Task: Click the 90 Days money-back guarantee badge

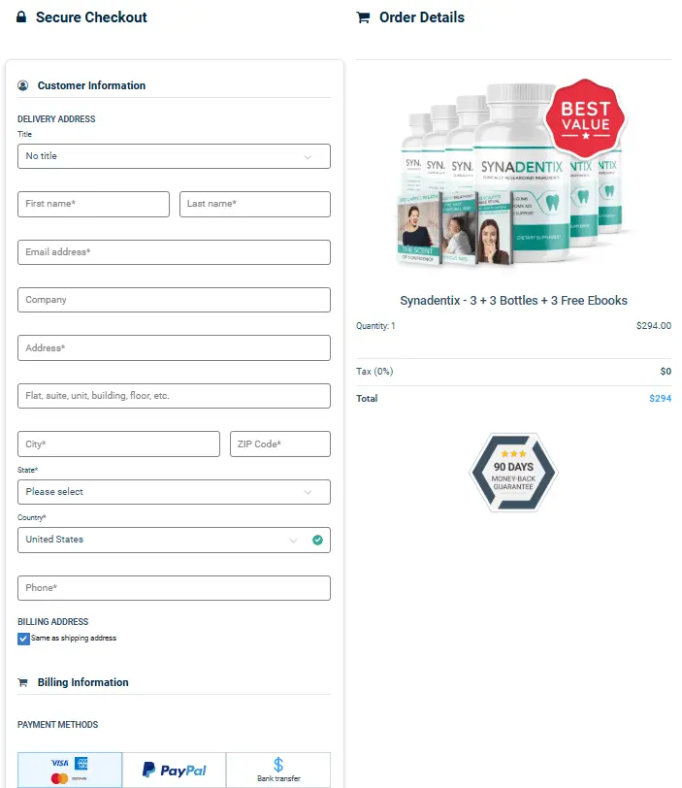Action: 513,473
